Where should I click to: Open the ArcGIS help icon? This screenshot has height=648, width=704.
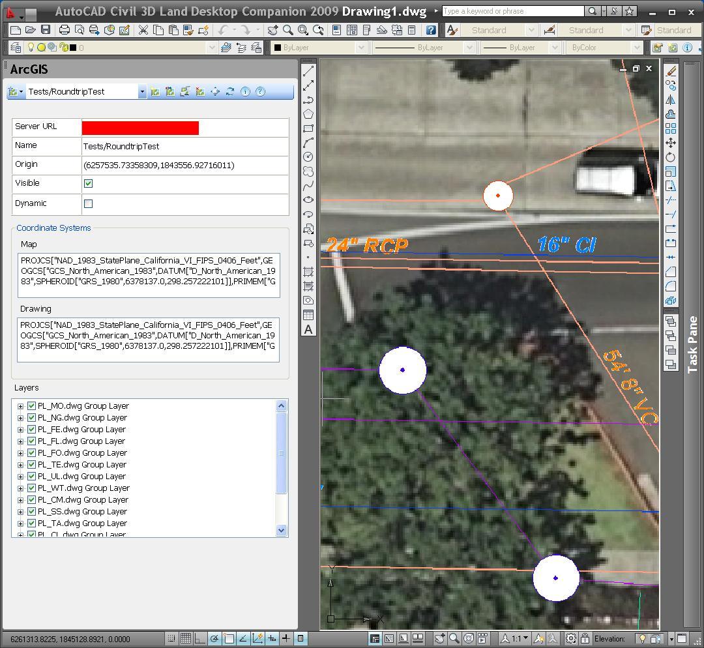(260, 92)
